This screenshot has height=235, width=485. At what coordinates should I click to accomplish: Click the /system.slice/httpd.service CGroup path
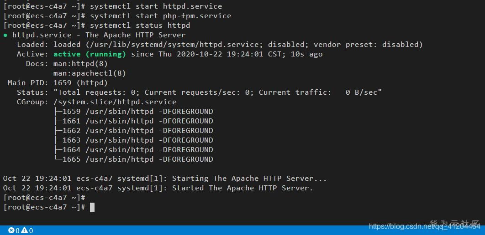pyautogui.click(x=115, y=102)
